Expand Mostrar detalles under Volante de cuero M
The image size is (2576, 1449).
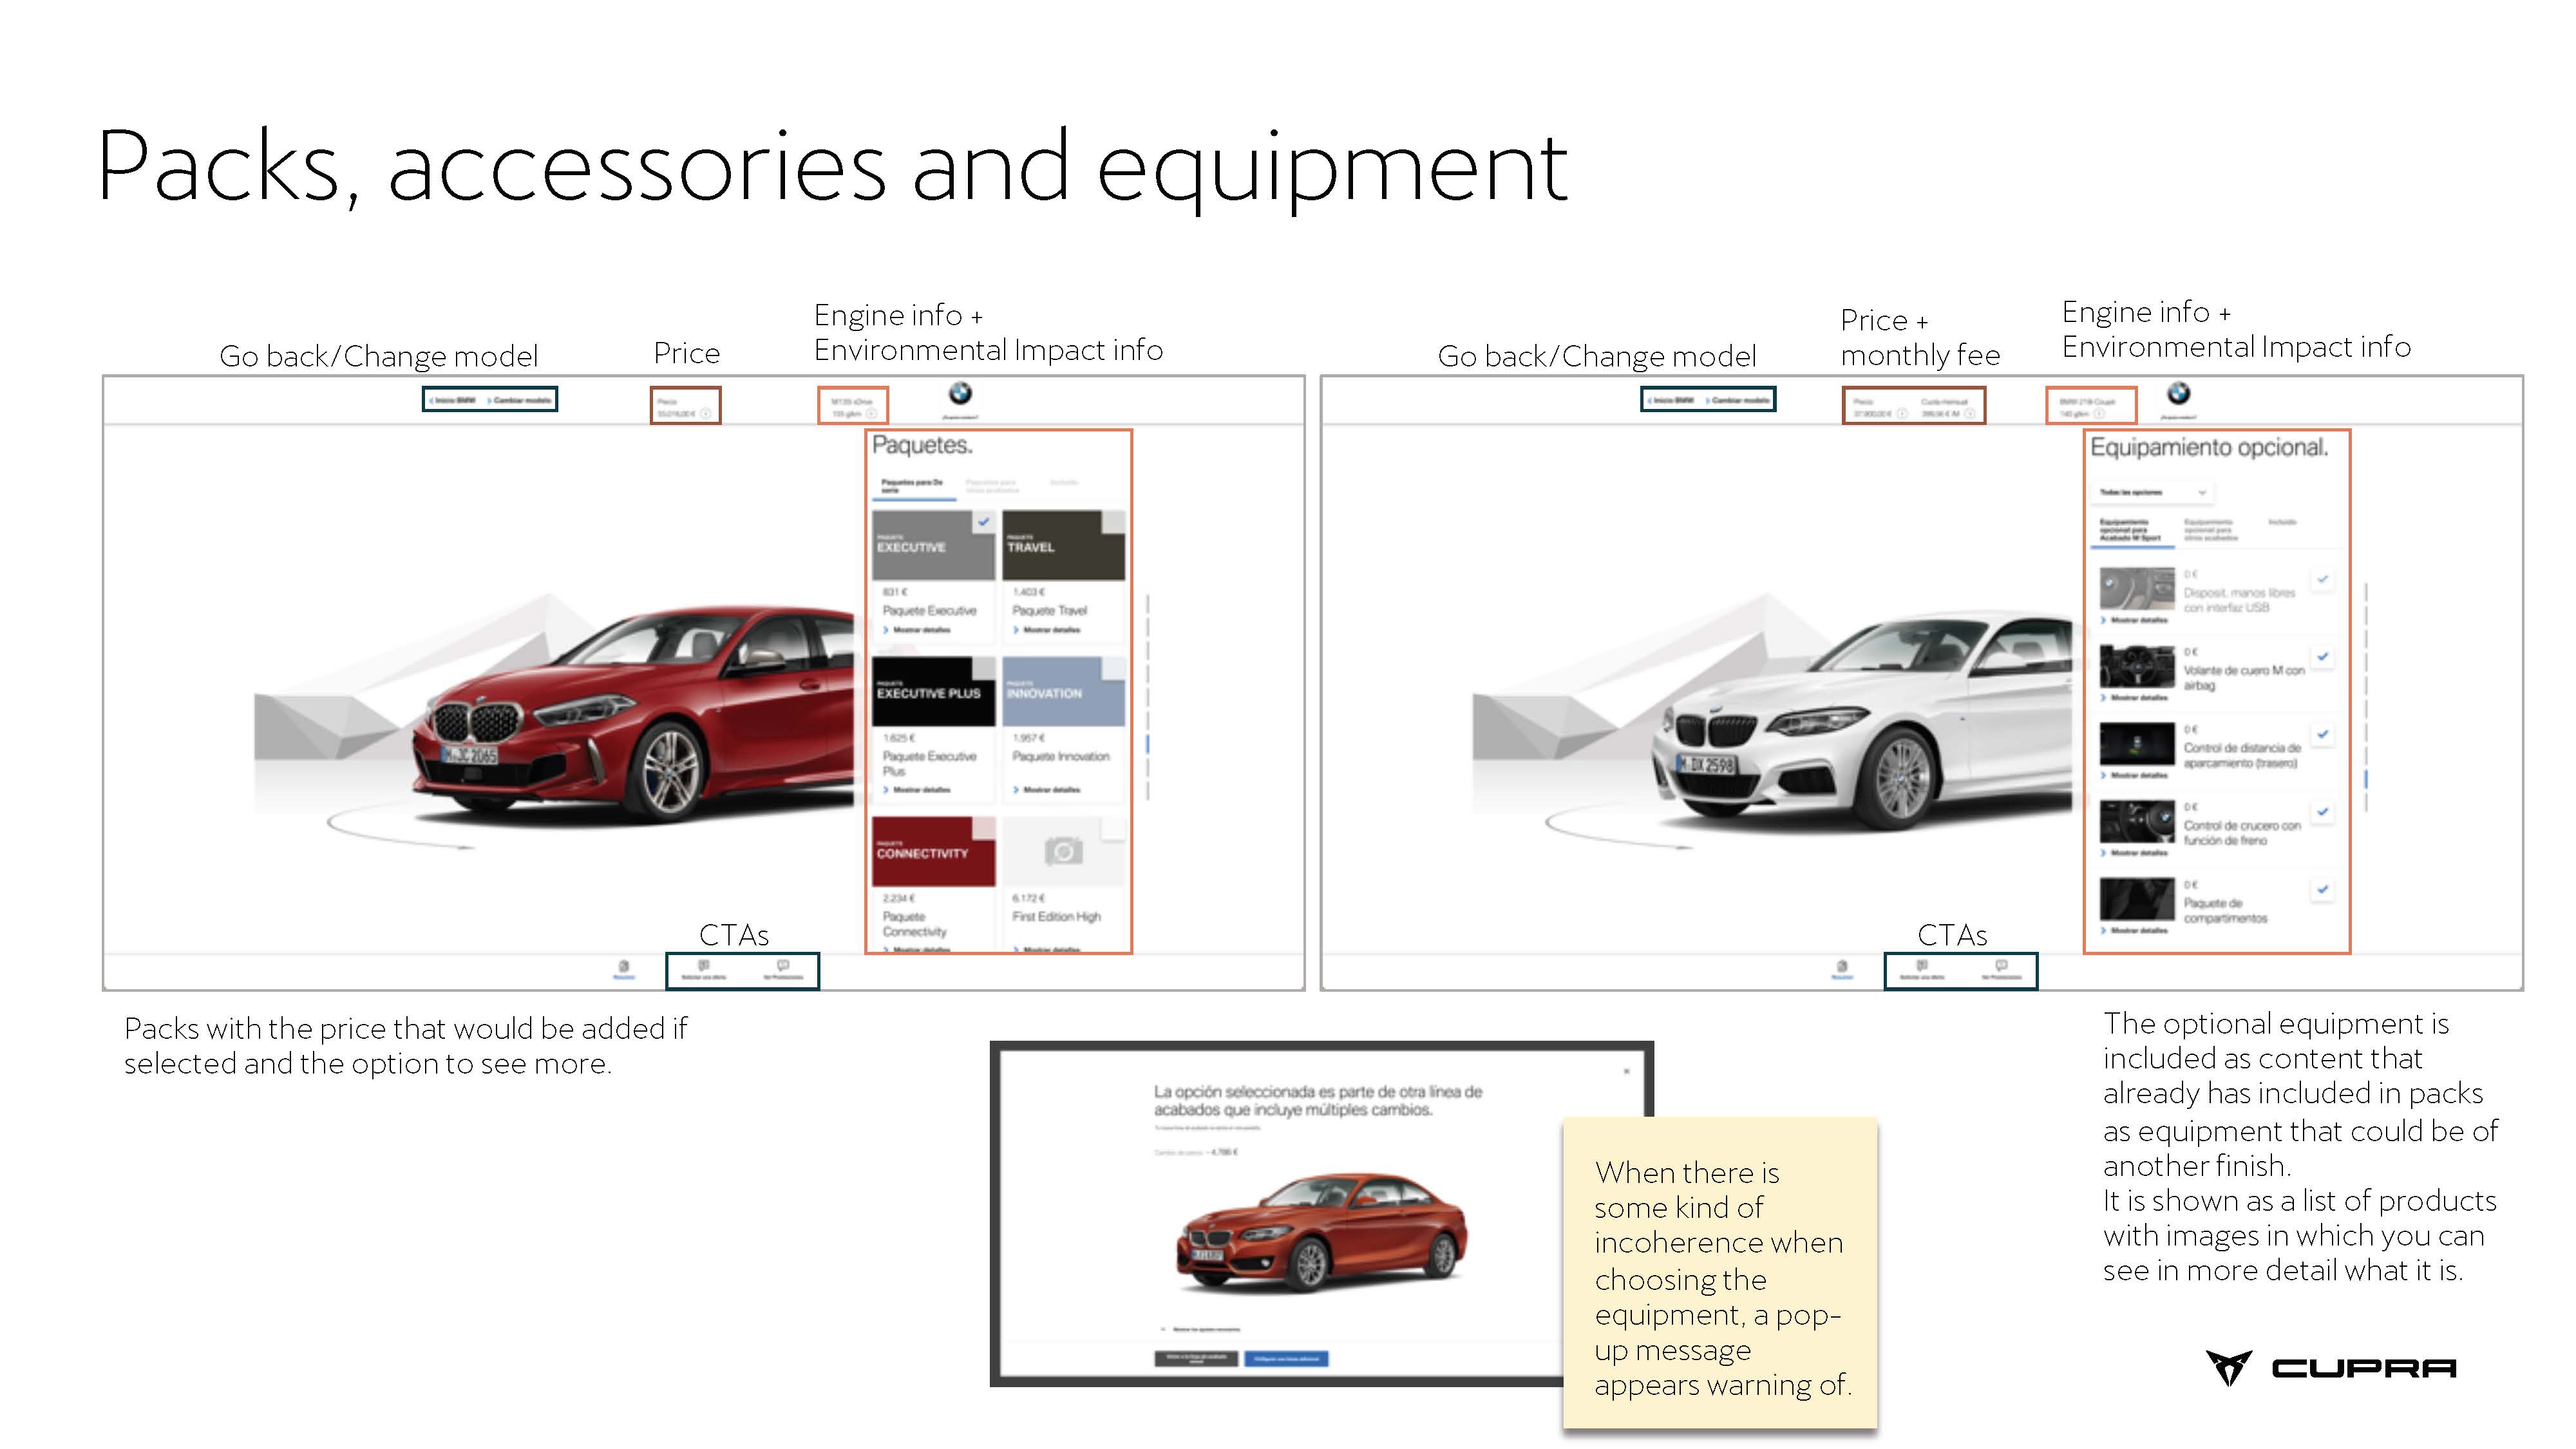pyautogui.click(x=2134, y=698)
